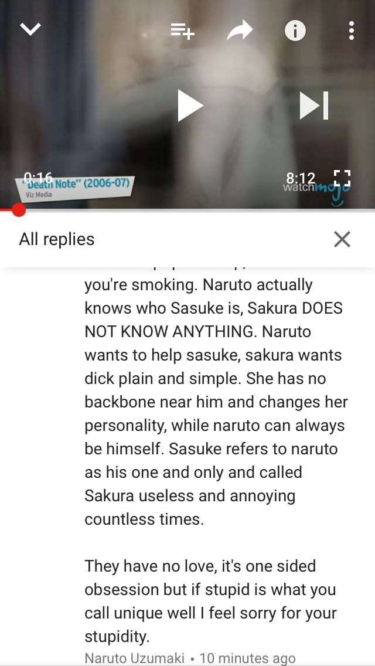Minimize the video player with down chevron
The width and height of the screenshot is (375, 666).
30,29
